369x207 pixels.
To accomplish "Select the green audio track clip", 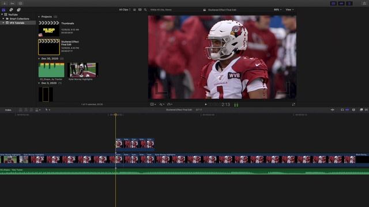I will tap(184, 171).
